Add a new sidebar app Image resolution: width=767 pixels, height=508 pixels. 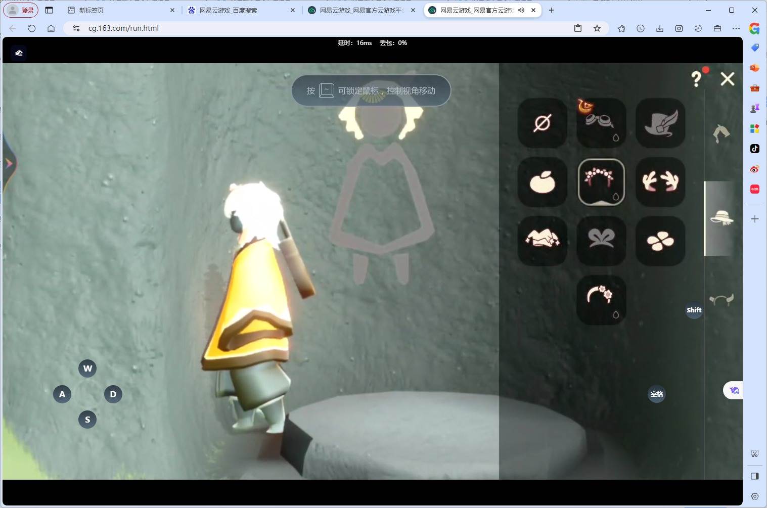point(755,219)
